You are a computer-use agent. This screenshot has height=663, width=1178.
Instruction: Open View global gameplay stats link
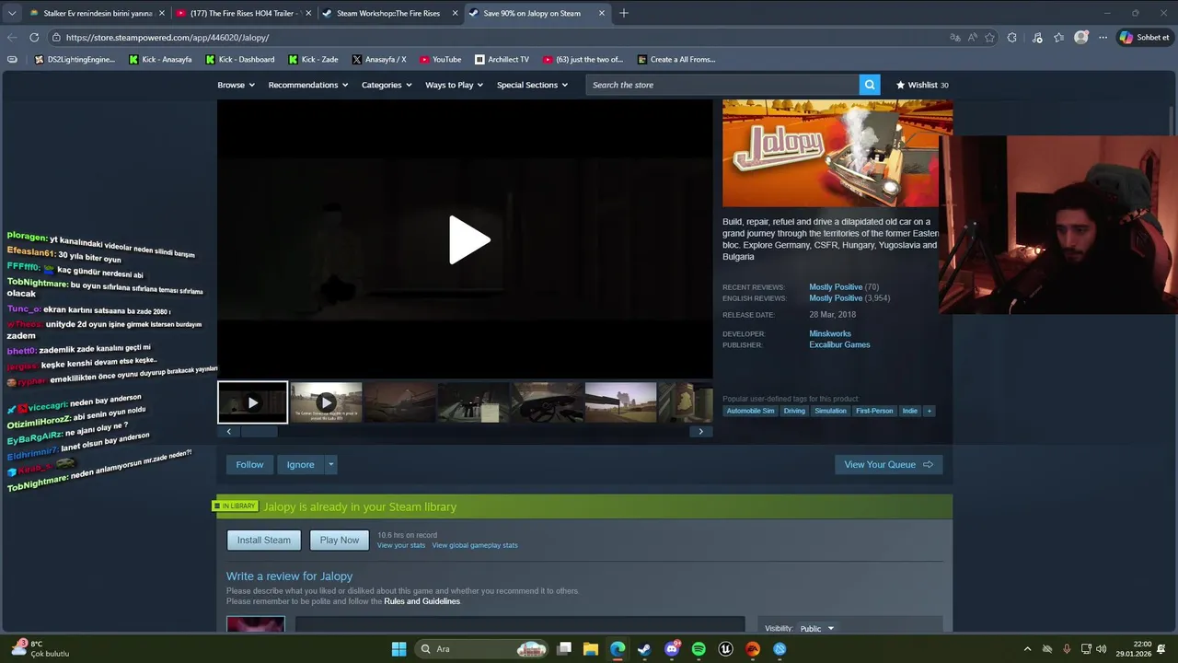pos(475,545)
